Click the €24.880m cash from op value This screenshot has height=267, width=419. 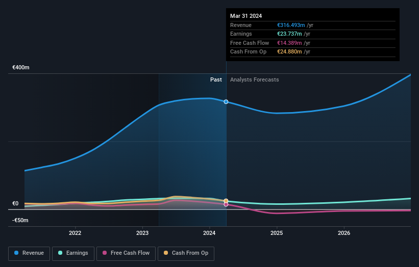click(x=289, y=52)
